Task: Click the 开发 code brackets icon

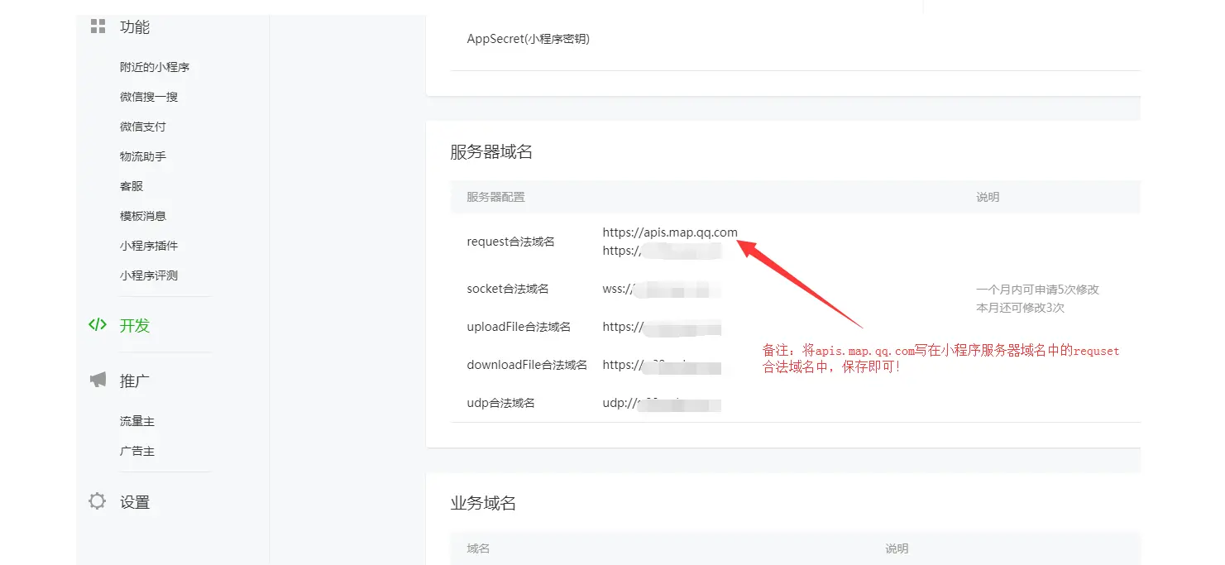Action: [98, 324]
